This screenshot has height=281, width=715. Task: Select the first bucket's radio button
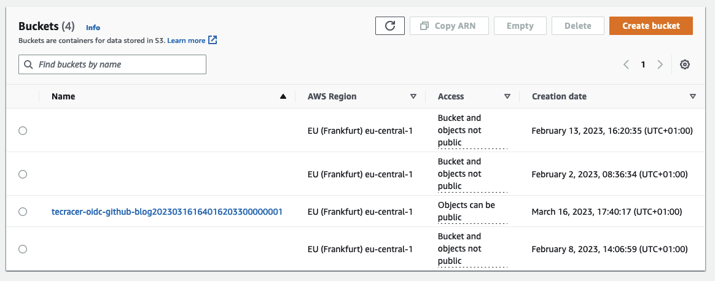[23, 131]
